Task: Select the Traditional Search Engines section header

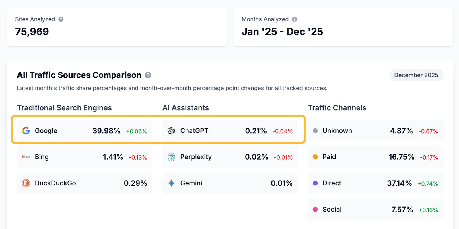Action: point(64,108)
